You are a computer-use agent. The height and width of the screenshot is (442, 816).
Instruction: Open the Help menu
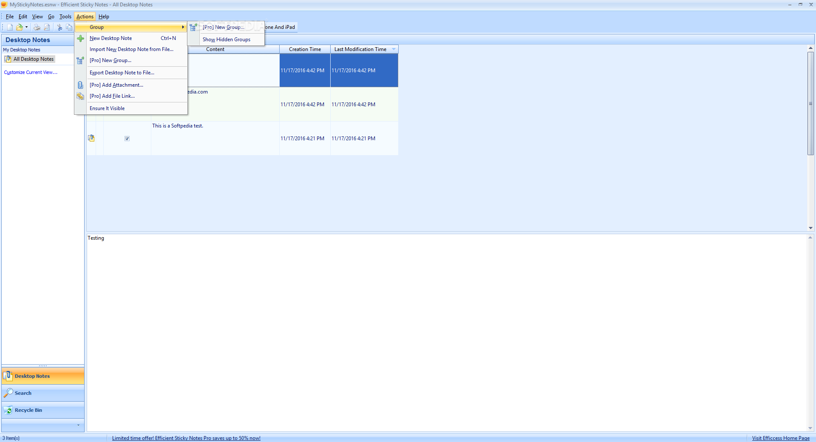coord(104,17)
